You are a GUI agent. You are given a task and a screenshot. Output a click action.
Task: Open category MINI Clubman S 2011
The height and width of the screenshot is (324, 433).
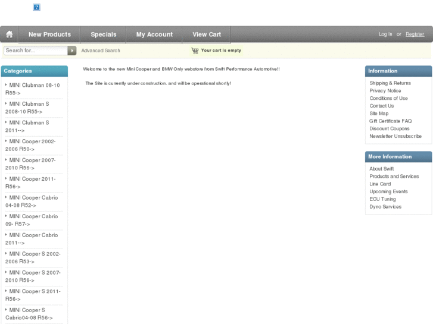point(27,126)
